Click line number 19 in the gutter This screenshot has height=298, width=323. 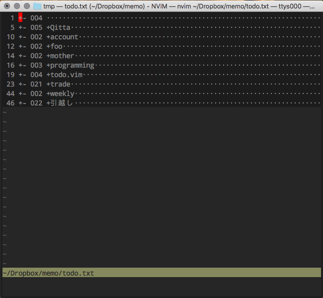click(10, 75)
